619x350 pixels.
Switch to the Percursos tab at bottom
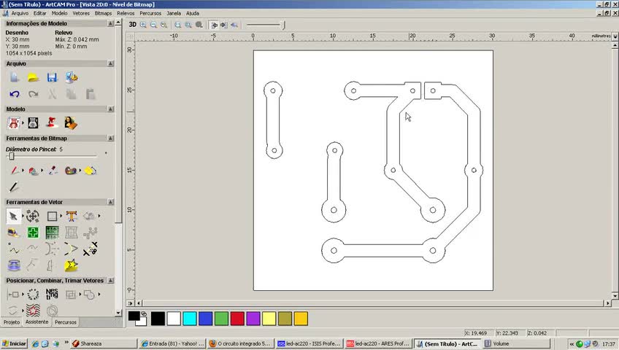click(x=66, y=322)
